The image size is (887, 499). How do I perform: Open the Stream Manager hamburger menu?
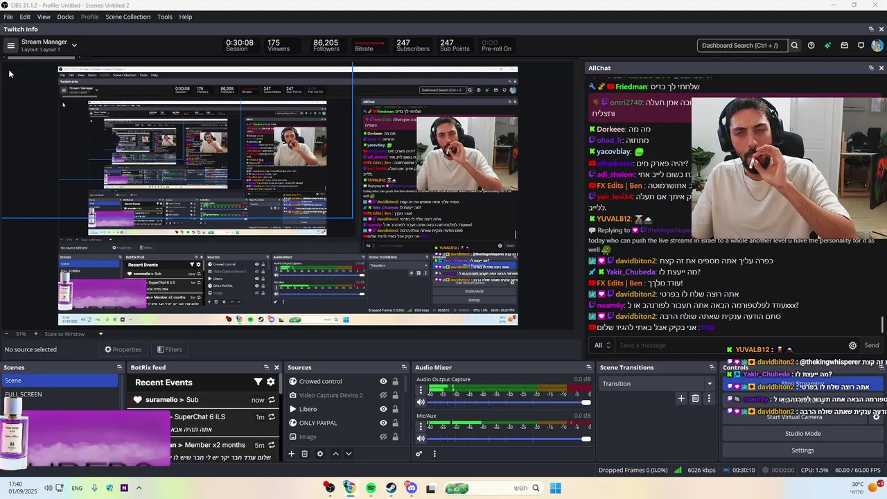[10, 46]
